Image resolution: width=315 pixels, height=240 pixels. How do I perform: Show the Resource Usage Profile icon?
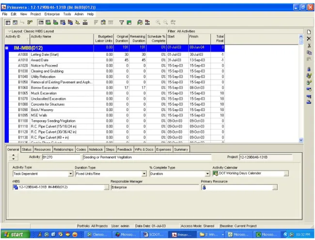tap(70, 22)
